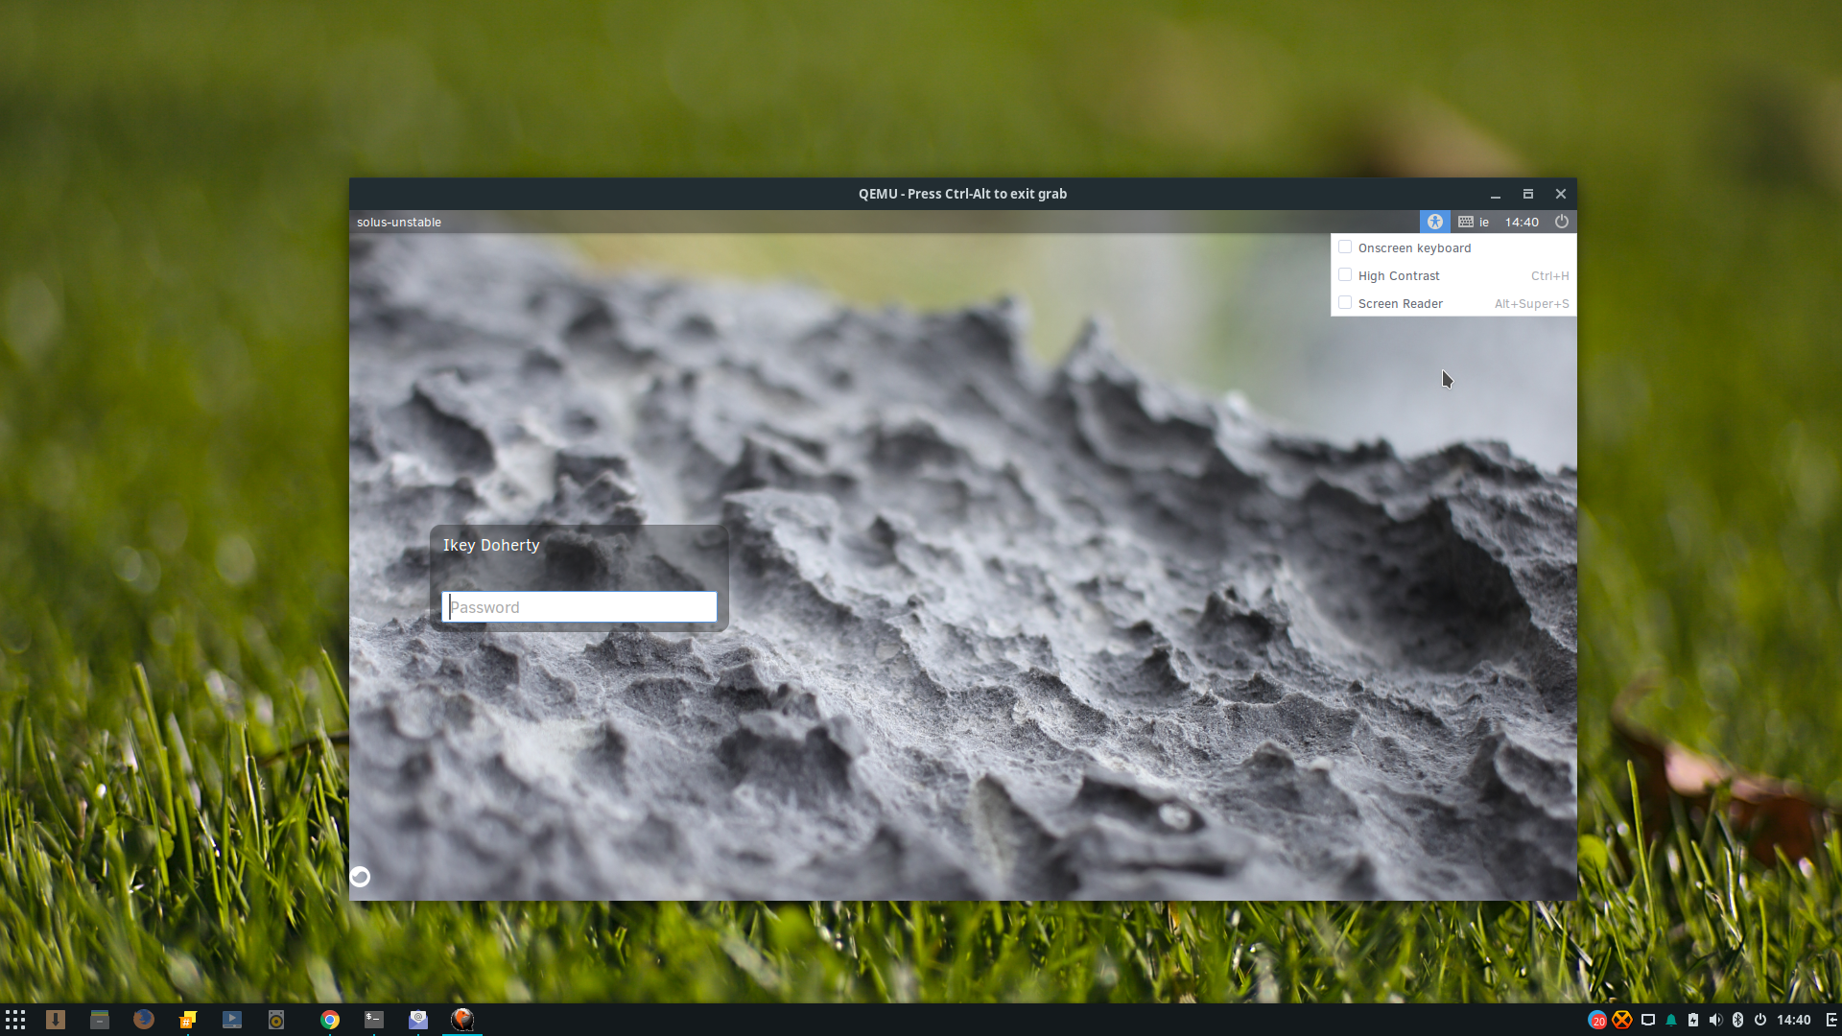
Task: Open notifications bell in system tray
Action: click(x=1671, y=1020)
